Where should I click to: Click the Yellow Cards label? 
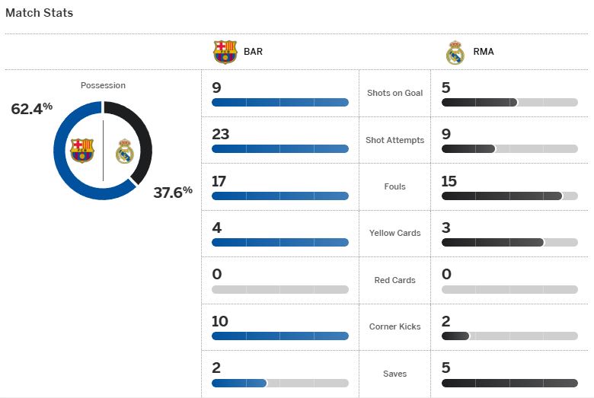[394, 234]
